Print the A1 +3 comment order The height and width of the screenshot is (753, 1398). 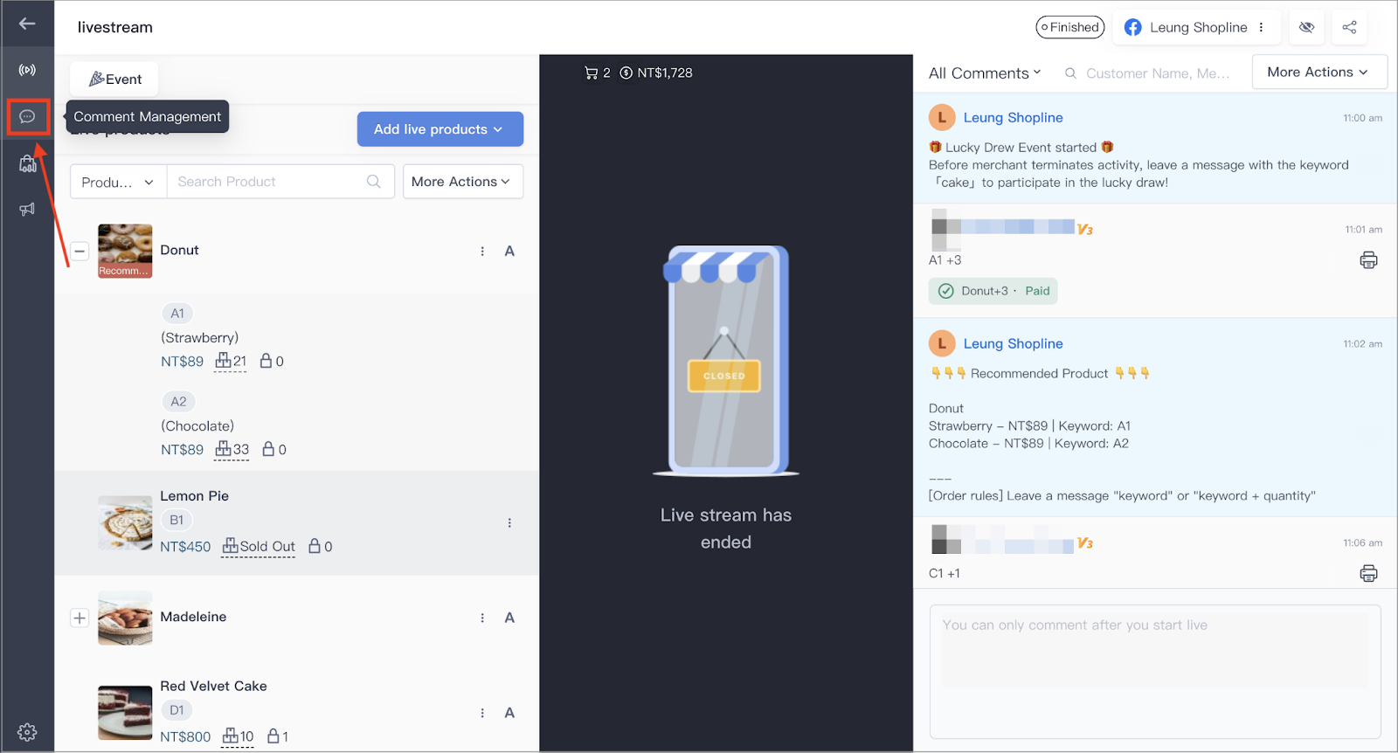[1368, 260]
